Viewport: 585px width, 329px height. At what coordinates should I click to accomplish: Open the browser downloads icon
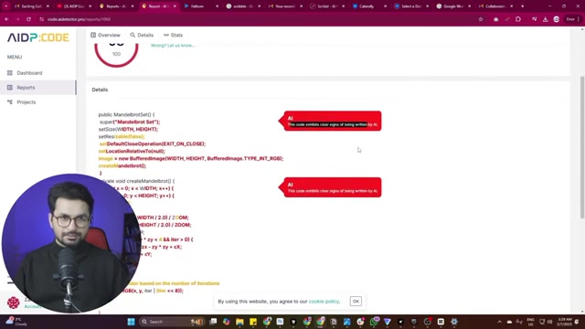pos(545,19)
